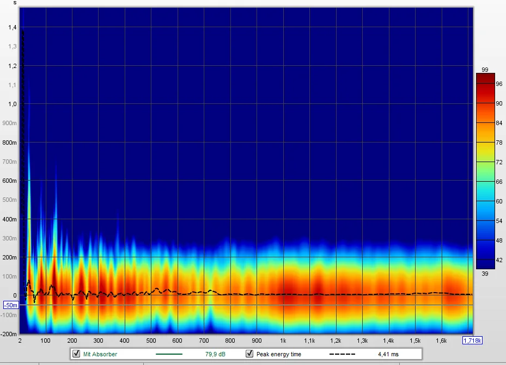This screenshot has height=365, width=506.
Task: Click the 99 top value of the colour scale
Action: pyautogui.click(x=485, y=70)
